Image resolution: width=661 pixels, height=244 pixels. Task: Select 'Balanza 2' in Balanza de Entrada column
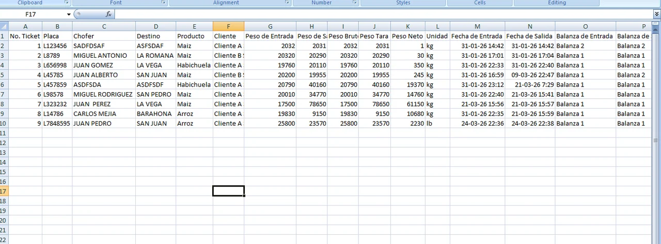(x=586, y=46)
